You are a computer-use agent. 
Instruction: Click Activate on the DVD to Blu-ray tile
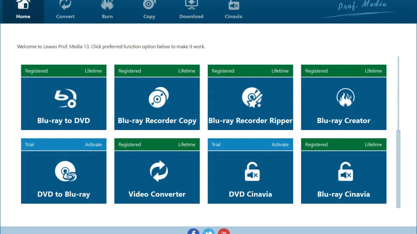coord(93,145)
